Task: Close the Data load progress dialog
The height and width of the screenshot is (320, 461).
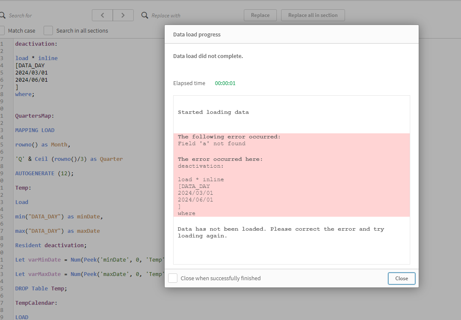Action: pyautogui.click(x=401, y=279)
